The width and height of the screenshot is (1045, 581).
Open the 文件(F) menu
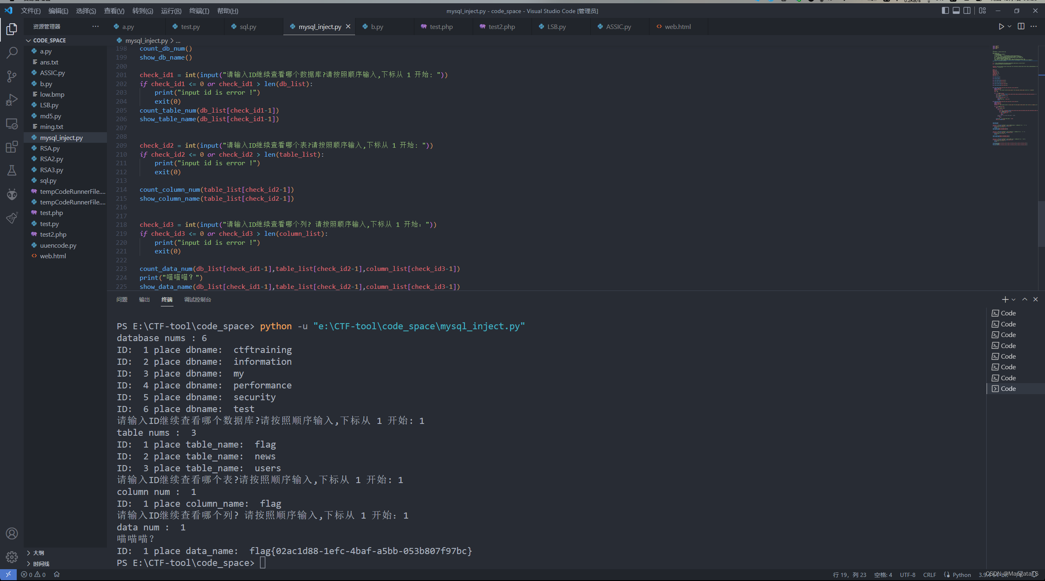coord(31,11)
